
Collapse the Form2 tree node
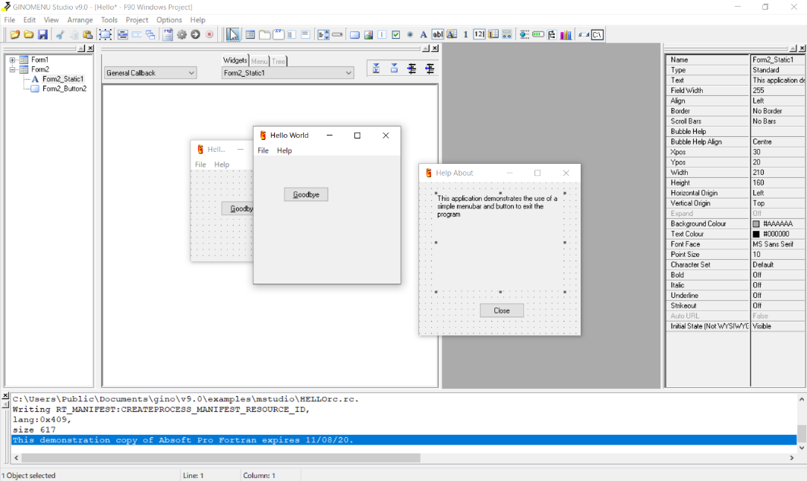click(x=13, y=69)
